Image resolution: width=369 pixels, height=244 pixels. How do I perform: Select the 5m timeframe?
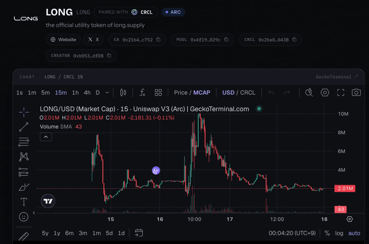pos(45,93)
